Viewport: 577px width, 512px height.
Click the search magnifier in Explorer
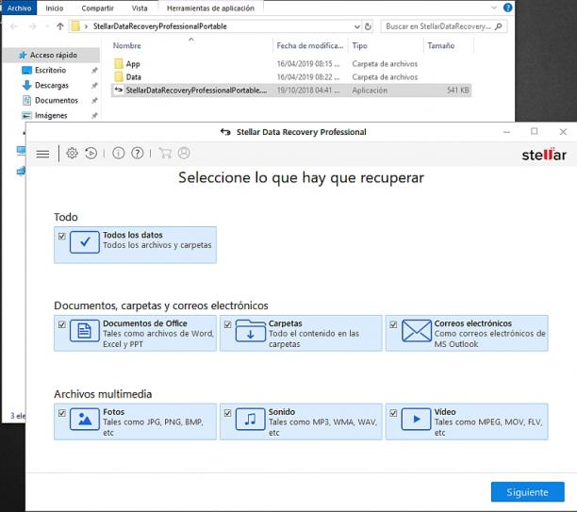coord(499,26)
